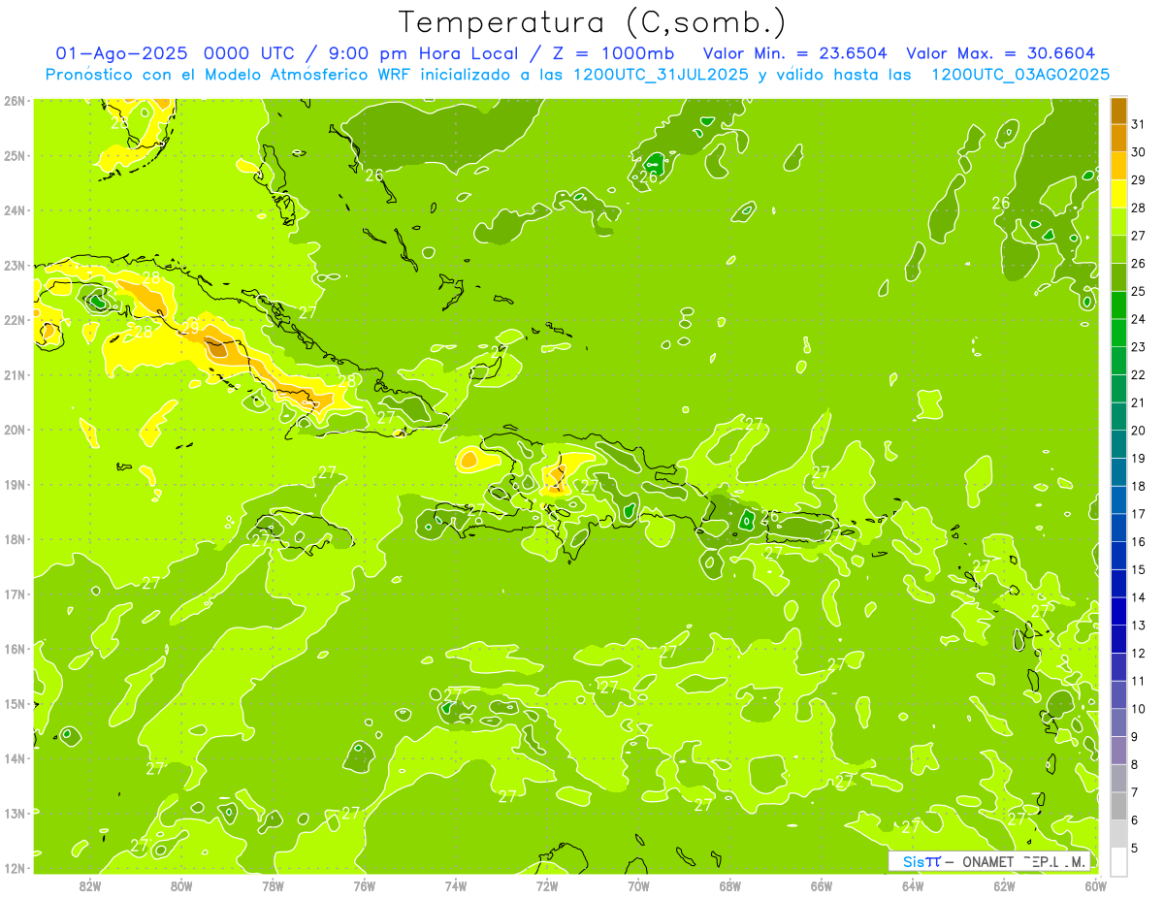
Task: Click the 22N latitude axis label
Action: pos(14,320)
